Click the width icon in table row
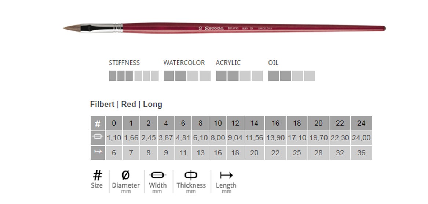This screenshot has height=204, width=428. click(x=98, y=138)
